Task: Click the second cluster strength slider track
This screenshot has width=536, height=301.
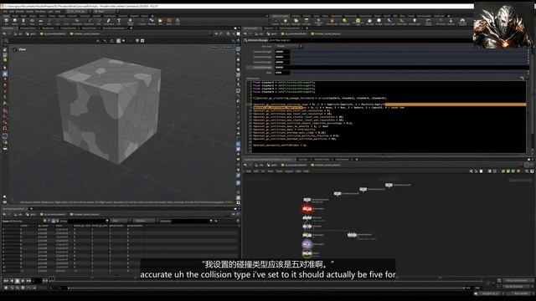Action: coord(409,57)
